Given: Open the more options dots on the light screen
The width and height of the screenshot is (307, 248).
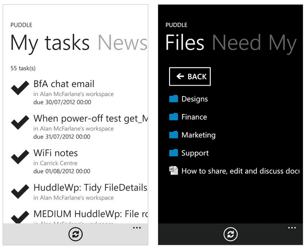Looking at the screenshot, I should point(137,228).
